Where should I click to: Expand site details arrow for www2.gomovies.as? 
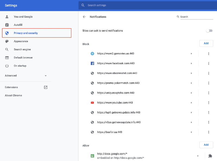coord(191,54)
